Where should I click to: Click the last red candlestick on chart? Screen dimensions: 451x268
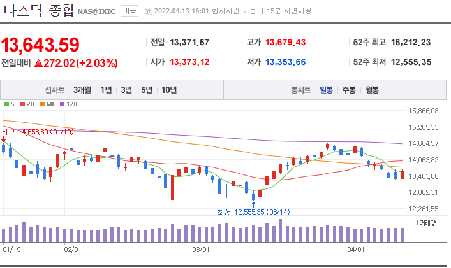402,174
